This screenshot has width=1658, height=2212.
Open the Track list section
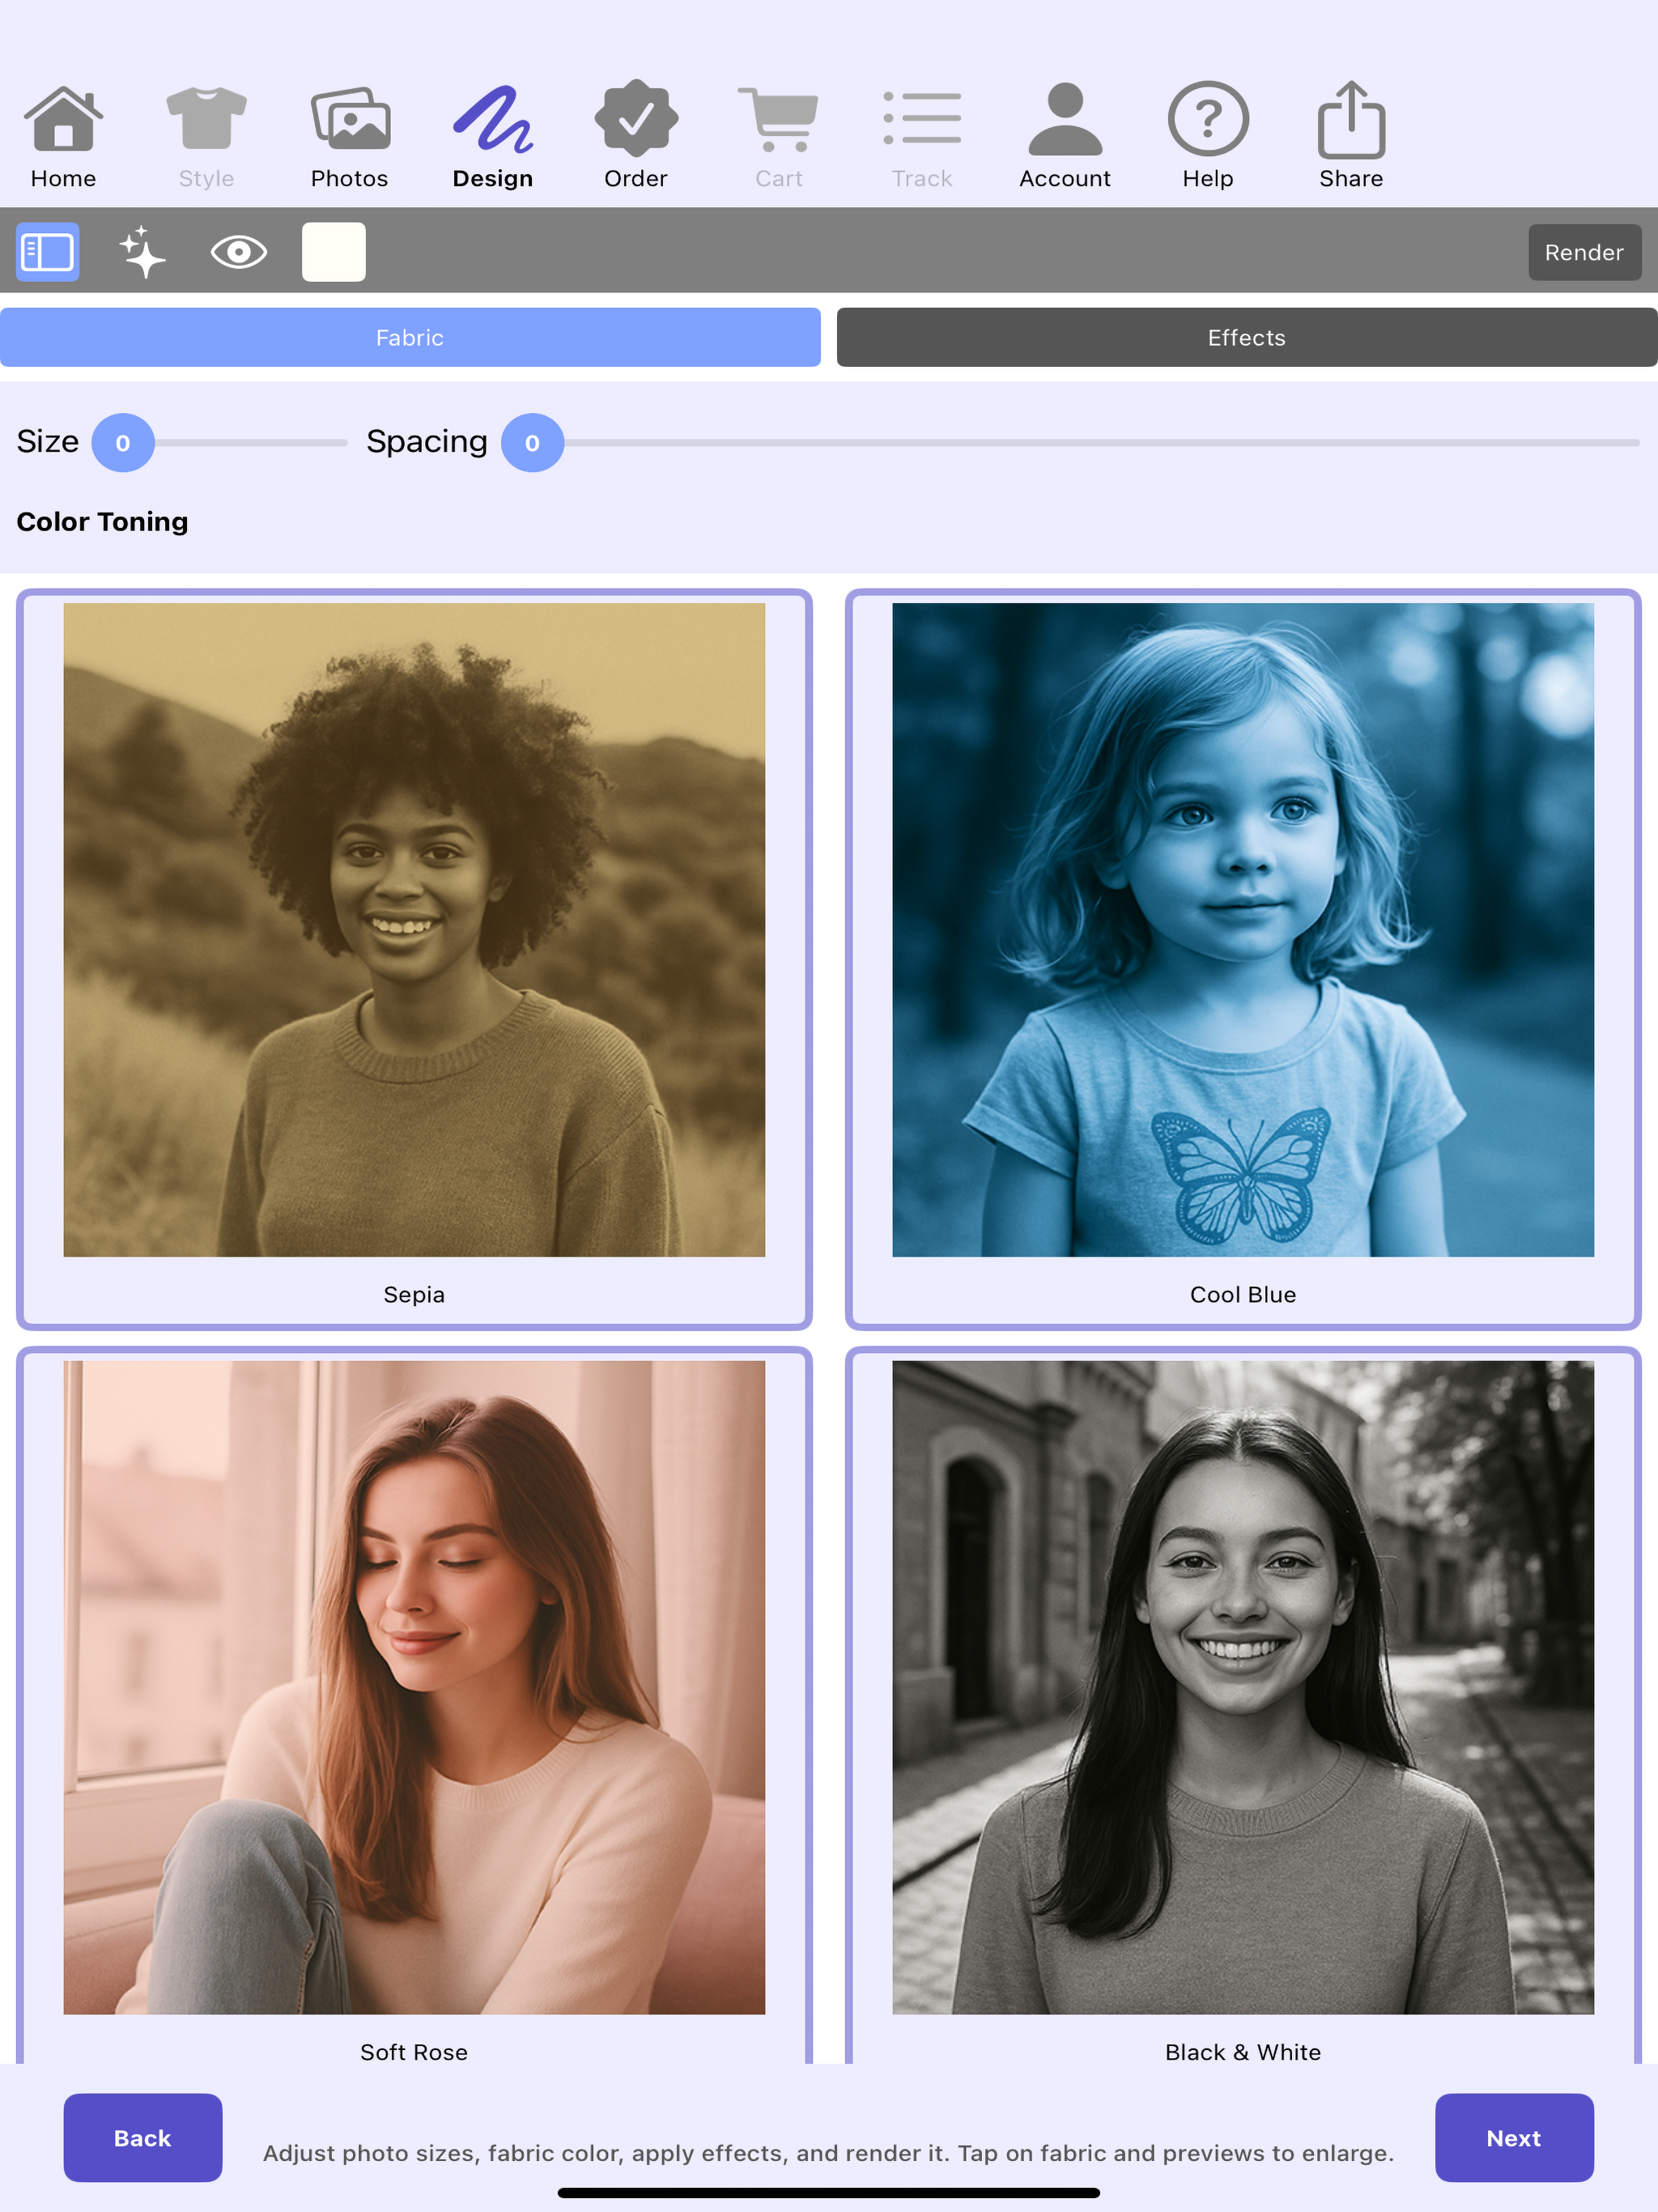(921, 136)
